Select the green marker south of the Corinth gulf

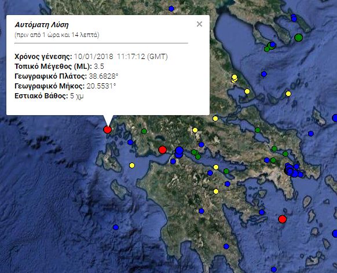[x=226, y=171]
